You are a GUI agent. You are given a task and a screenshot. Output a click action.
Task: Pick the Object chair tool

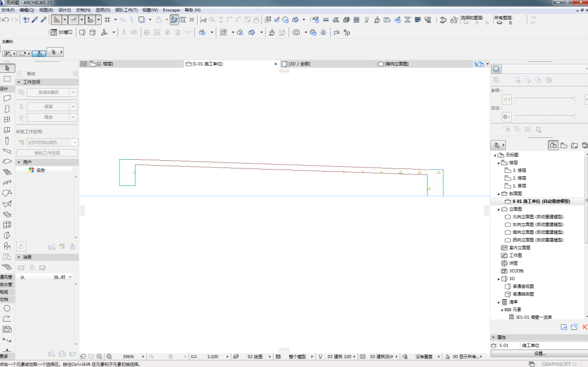pos(7,246)
